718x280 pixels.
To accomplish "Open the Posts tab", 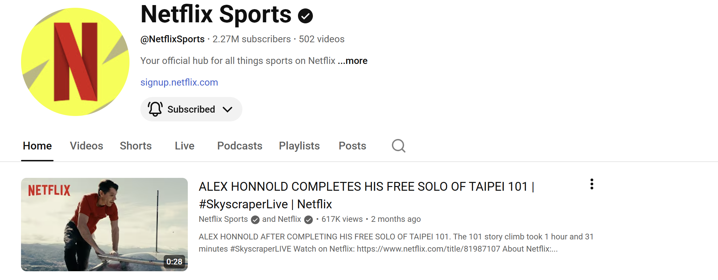I will (x=352, y=146).
